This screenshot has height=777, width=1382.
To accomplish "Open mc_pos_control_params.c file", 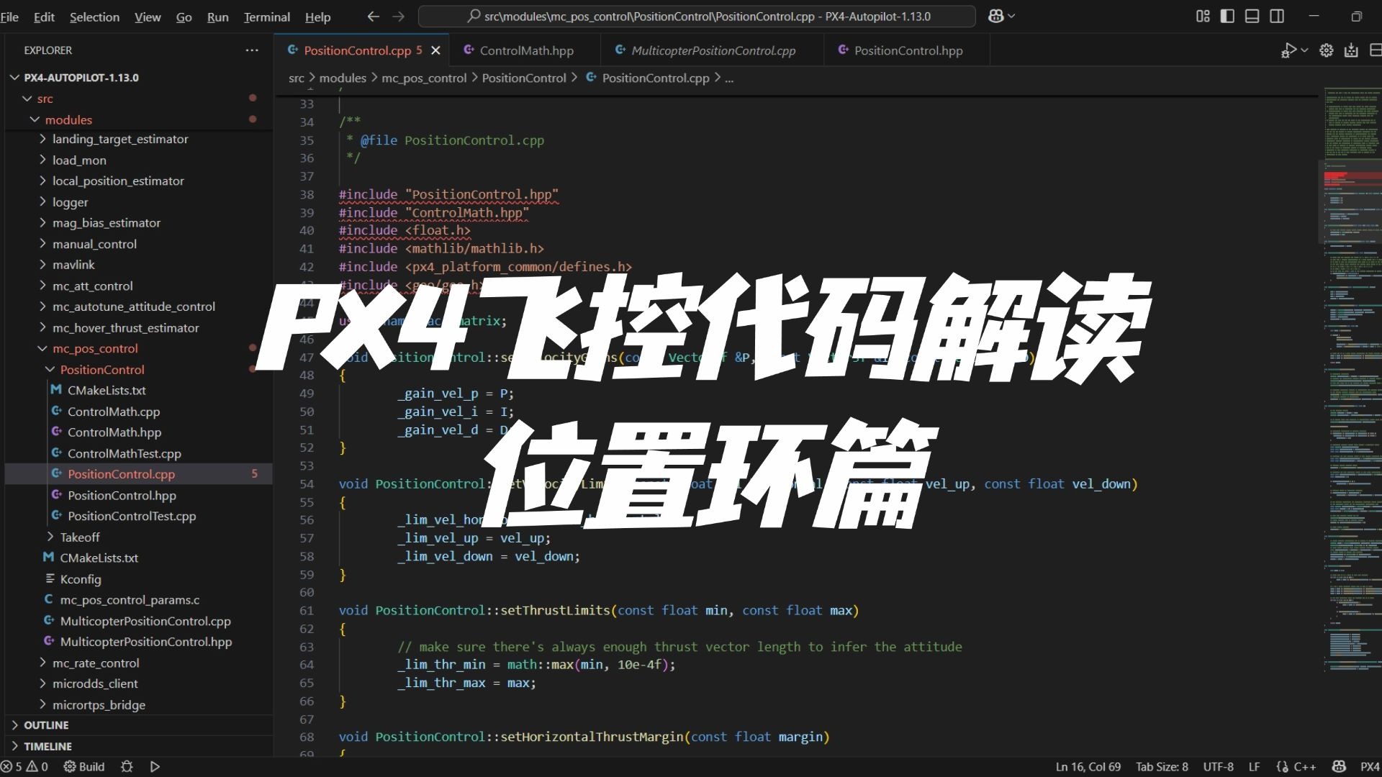I will 139,600.
